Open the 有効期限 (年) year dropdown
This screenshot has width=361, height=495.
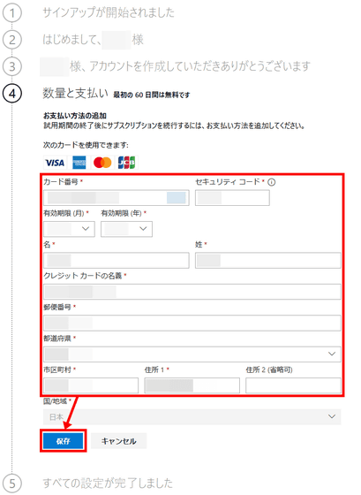tap(126, 229)
